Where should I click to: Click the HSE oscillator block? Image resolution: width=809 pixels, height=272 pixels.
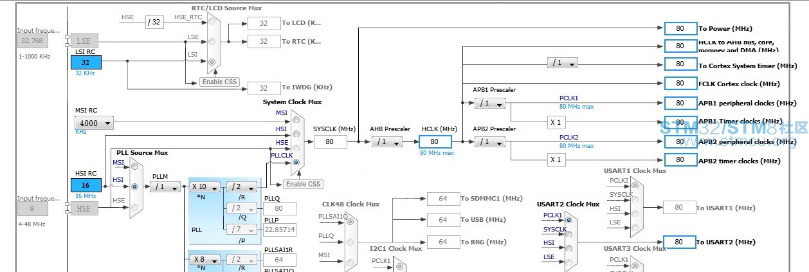point(84,208)
